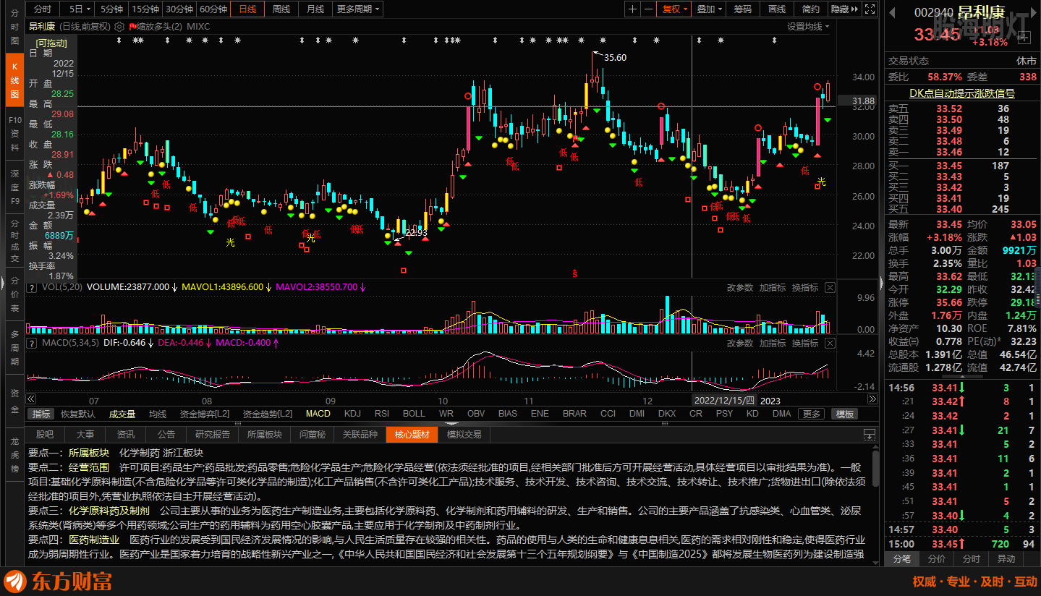Switch chart to 分时 period
Screen dimensions: 1041x596
[43, 9]
